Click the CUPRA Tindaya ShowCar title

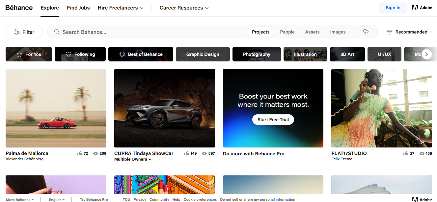coord(144,153)
